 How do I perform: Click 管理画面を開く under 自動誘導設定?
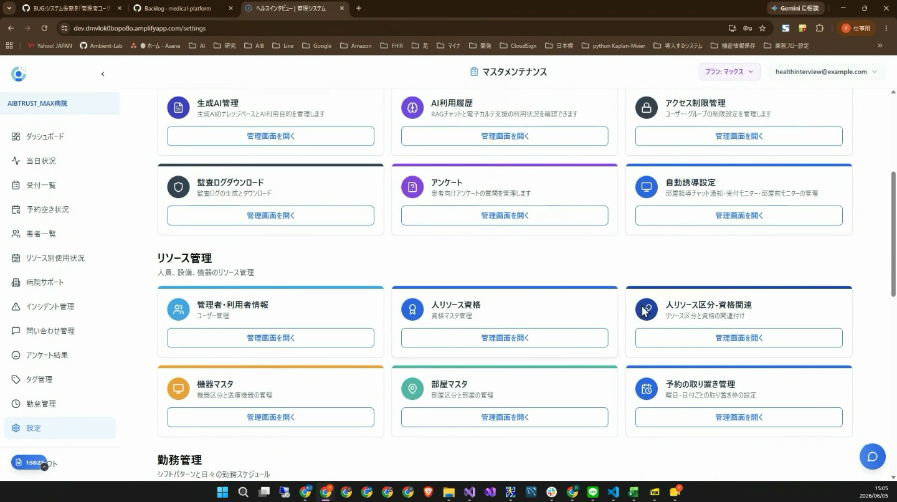click(x=739, y=215)
